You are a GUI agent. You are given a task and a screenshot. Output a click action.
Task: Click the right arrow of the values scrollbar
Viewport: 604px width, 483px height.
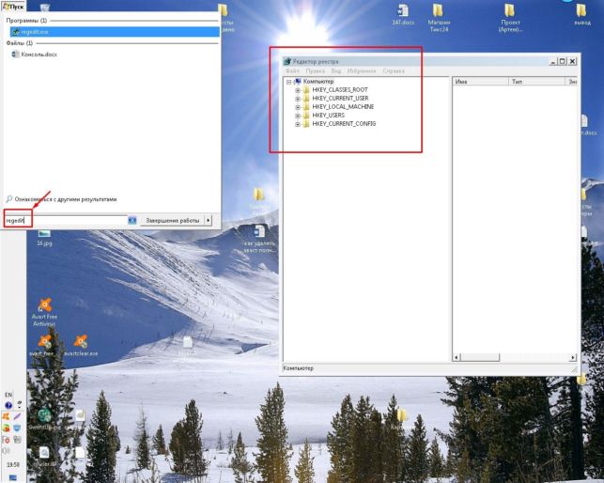tap(573, 357)
